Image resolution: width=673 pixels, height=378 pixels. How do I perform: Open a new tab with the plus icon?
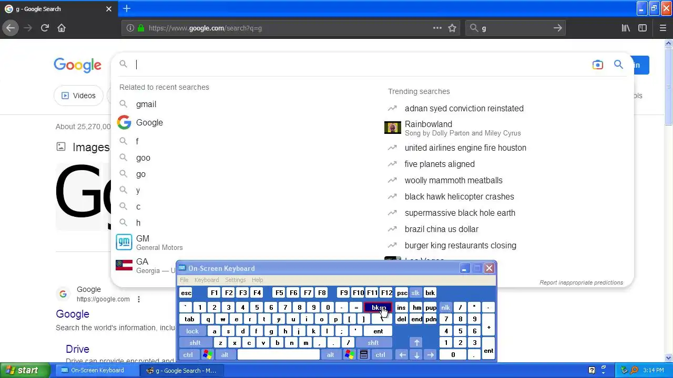127,8
